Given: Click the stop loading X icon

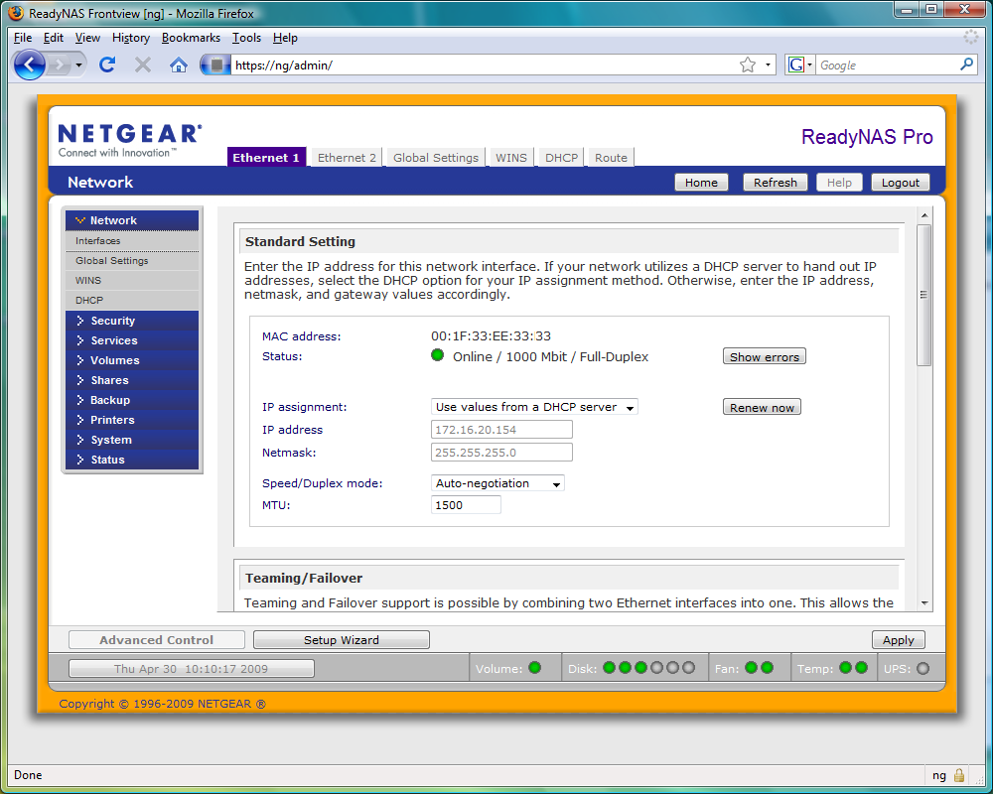Looking at the screenshot, I should coord(143,65).
